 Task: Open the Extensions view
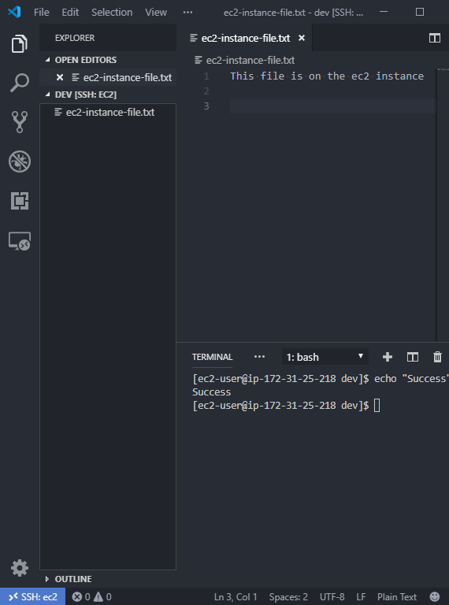click(19, 201)
